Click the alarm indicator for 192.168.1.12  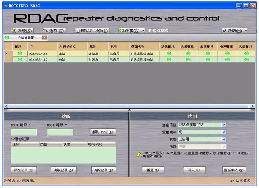[x=20, y=59]
